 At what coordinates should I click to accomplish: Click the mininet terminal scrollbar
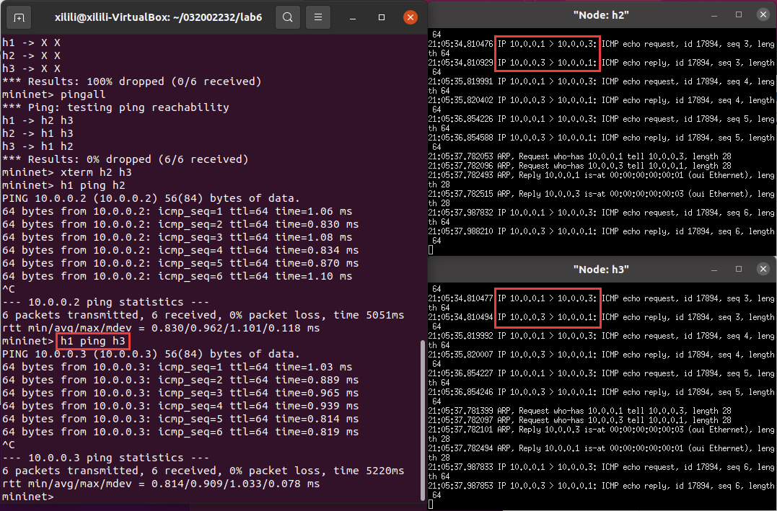click(x=422, y=420)
